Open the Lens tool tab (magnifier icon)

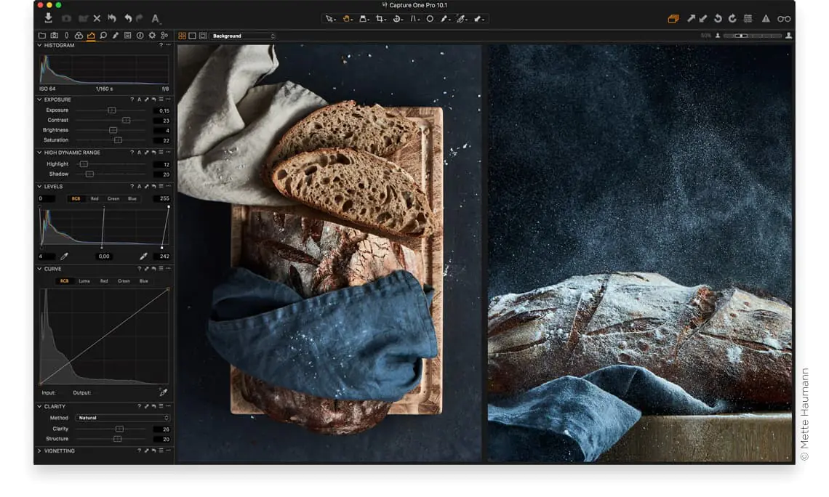coord(103,36)
